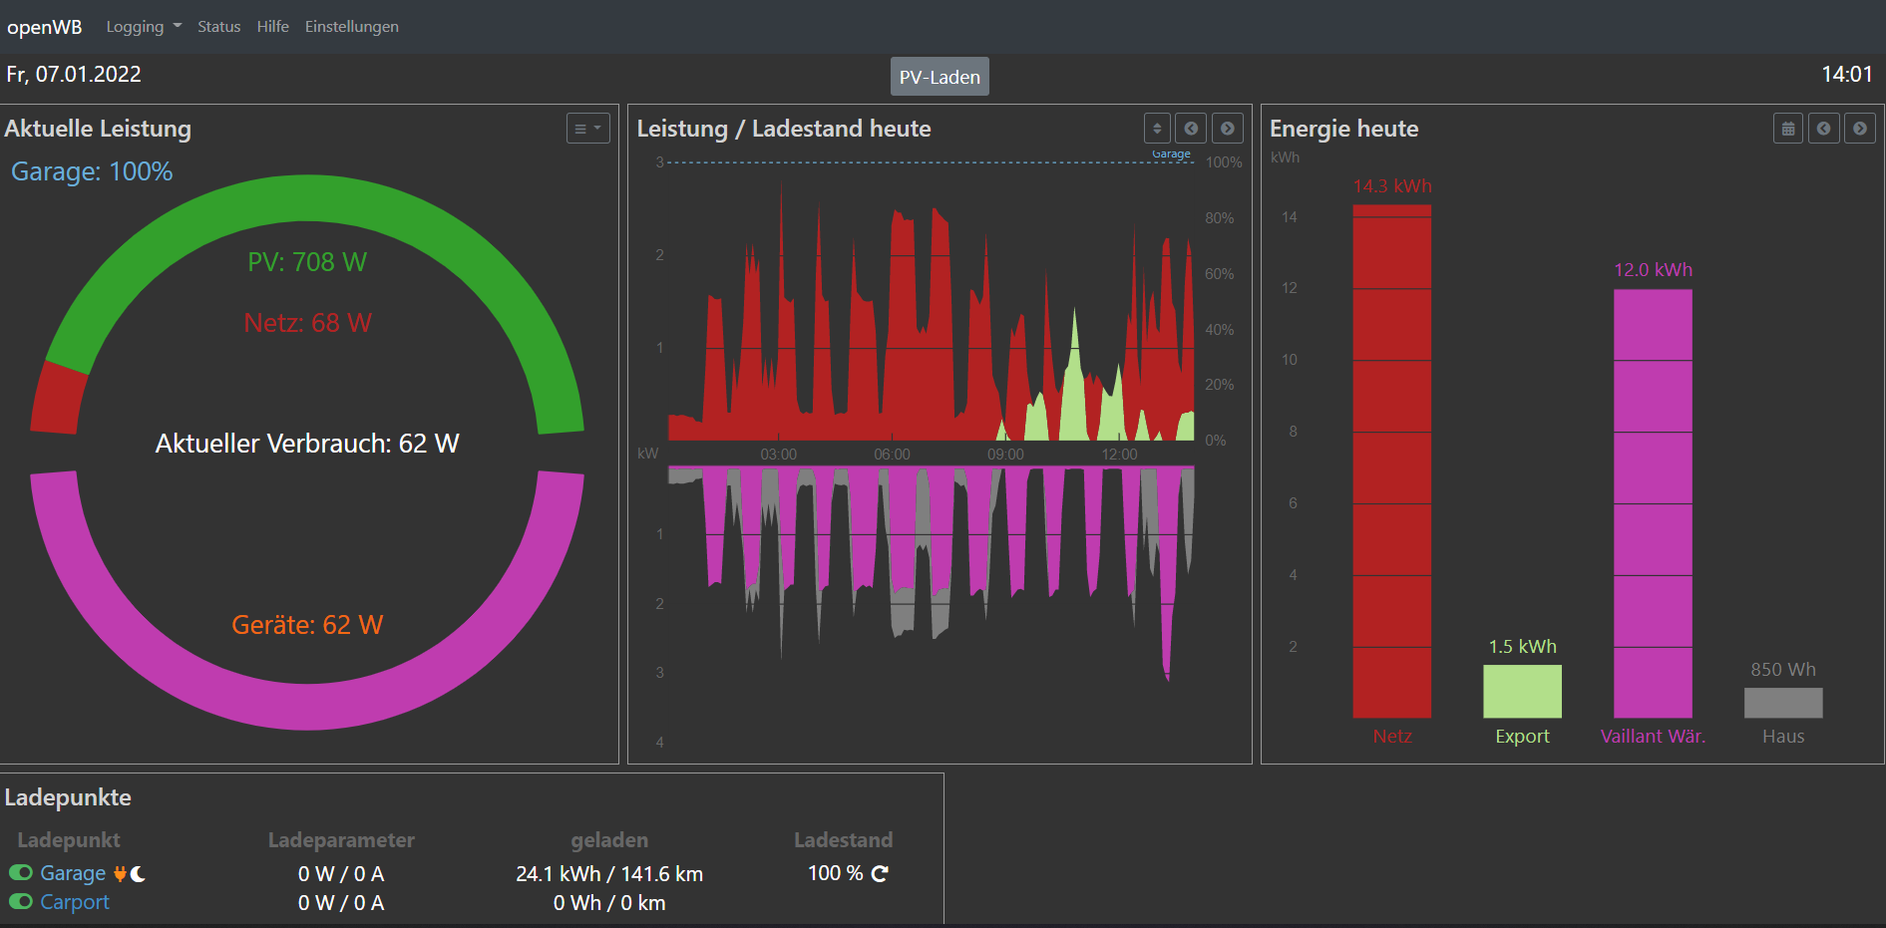Click the orange plug icon next to Garage
The image size is (1886, 928).
pos(120,874)
